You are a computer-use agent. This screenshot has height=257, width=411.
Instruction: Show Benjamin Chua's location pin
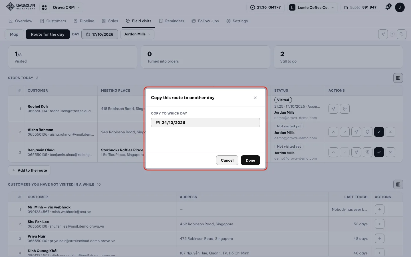pos(368,152)
